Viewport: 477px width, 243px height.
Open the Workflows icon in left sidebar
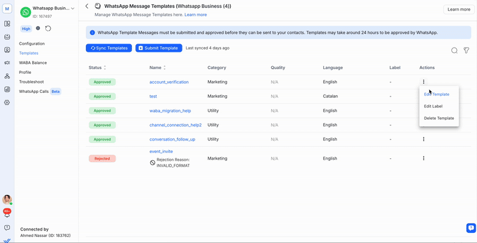click(x=7, y=76)
